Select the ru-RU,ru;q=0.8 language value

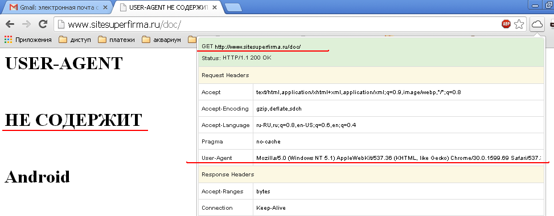pos(306,125)
